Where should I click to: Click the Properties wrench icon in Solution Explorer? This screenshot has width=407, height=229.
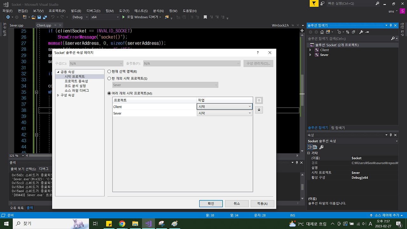pyautogui.click(x=361, y=32)
